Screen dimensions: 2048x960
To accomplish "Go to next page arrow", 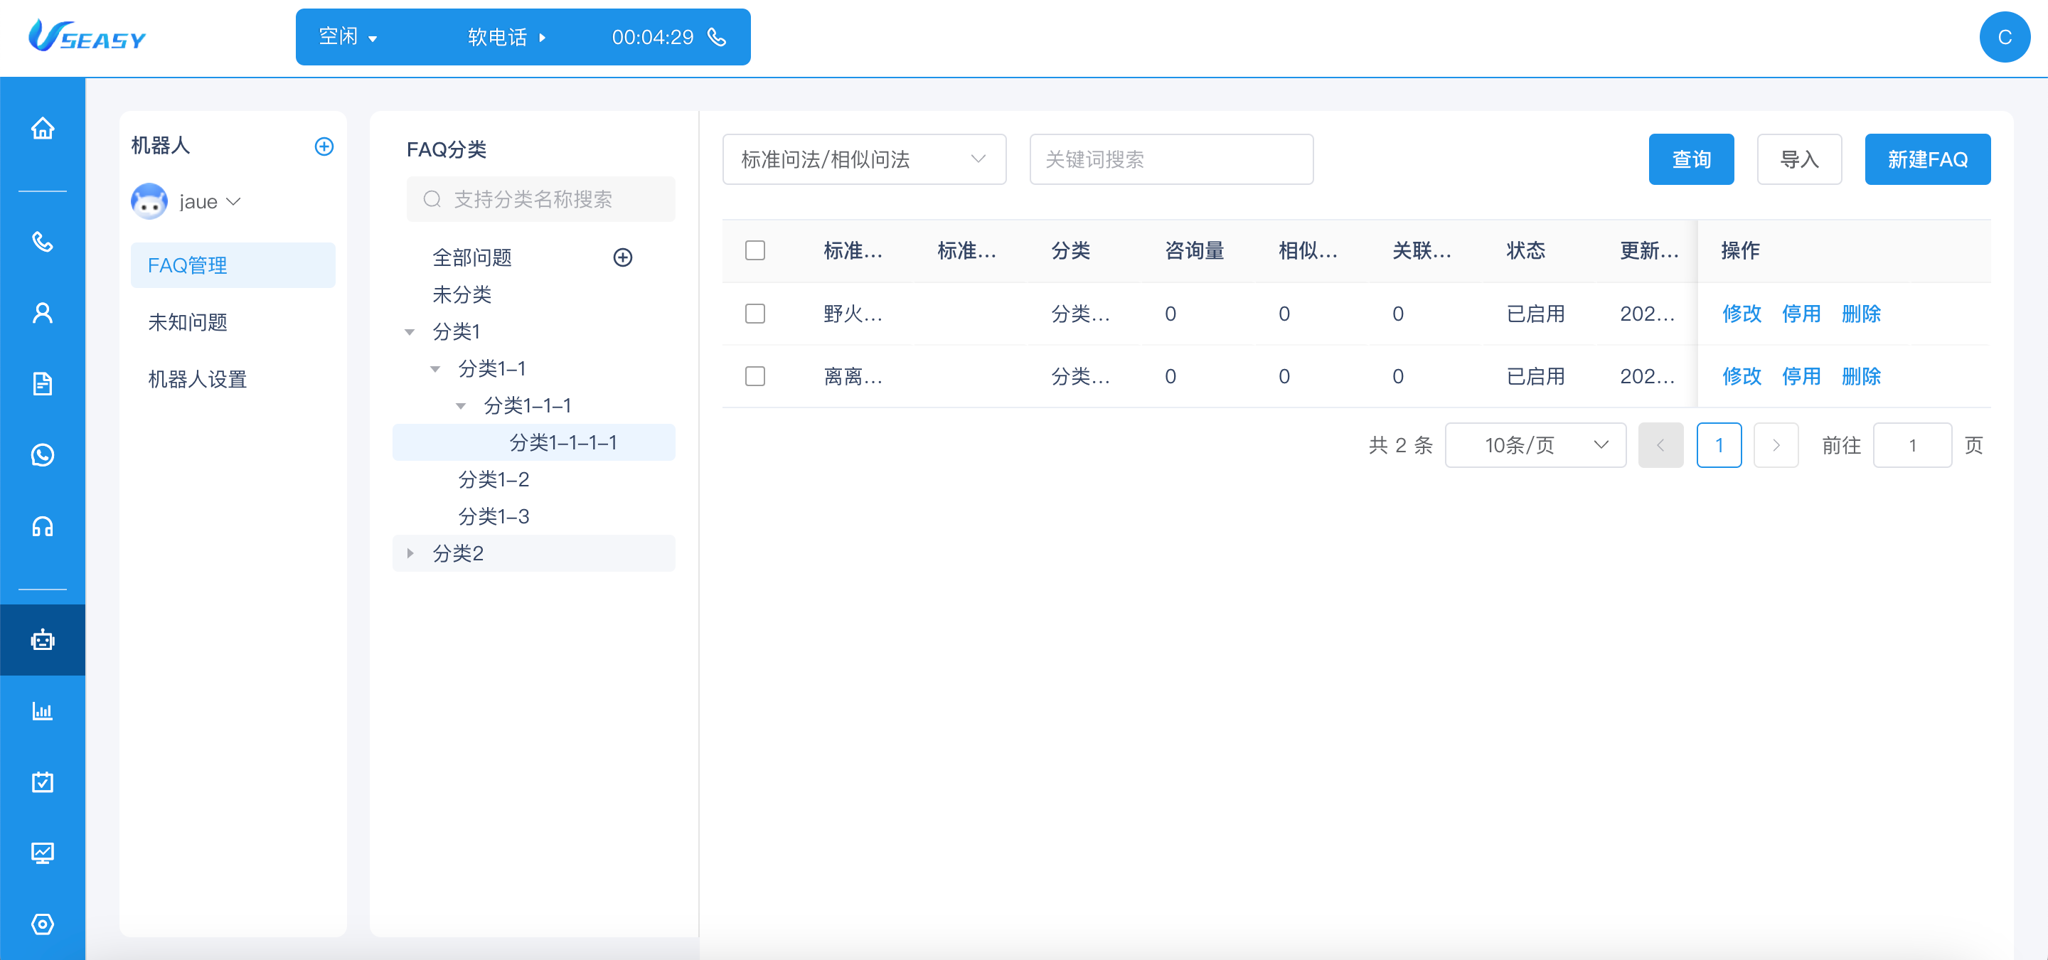I will (1776, 445).
